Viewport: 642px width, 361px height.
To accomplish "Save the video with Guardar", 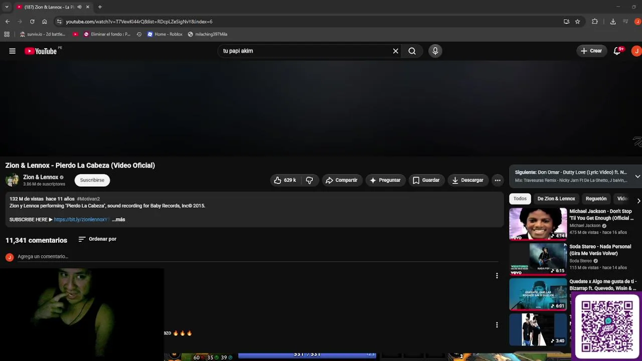I will [426, 180].
